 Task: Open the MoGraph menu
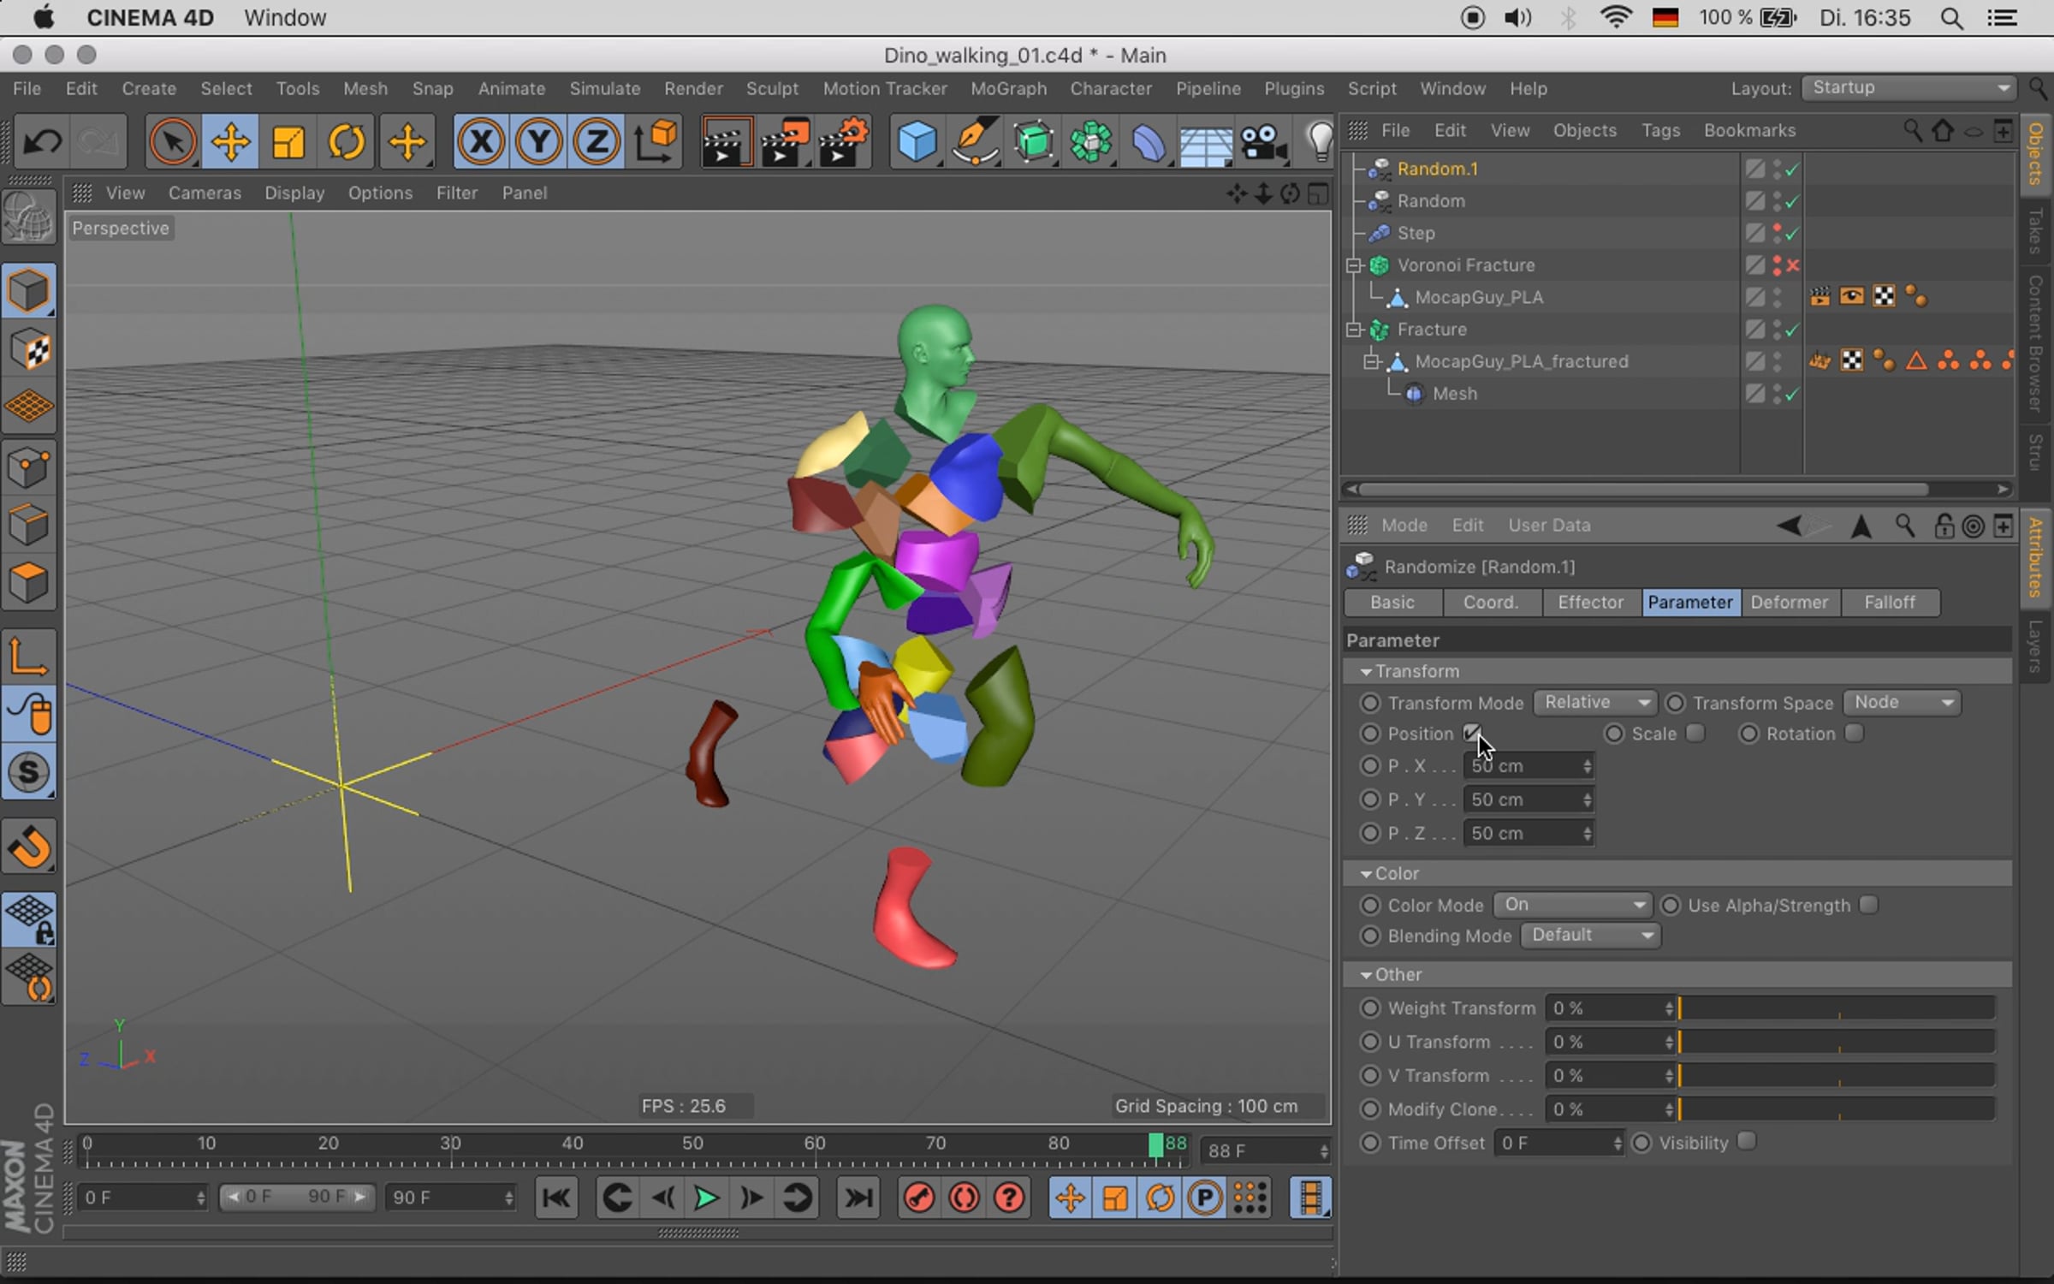(x=1008, y=88)
